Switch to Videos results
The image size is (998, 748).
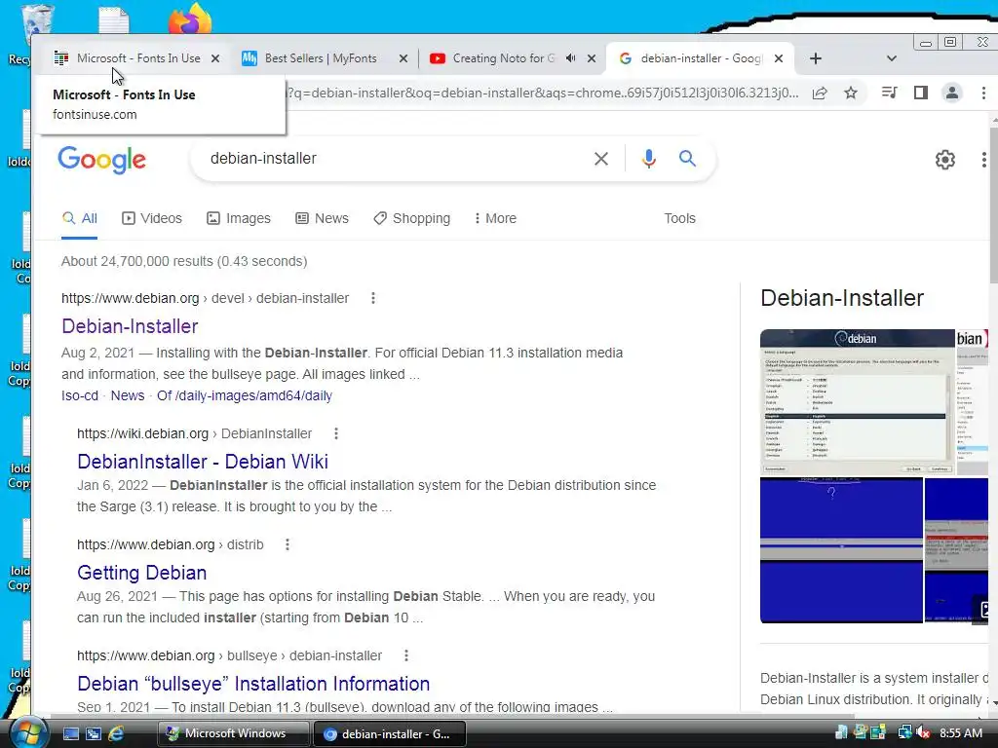tap(151, 218)
